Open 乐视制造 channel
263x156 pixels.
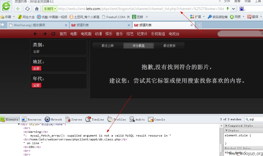pyautogui.click(x=158, y=34)
